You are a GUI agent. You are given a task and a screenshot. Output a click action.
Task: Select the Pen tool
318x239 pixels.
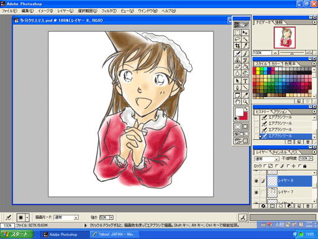point(237,87)
